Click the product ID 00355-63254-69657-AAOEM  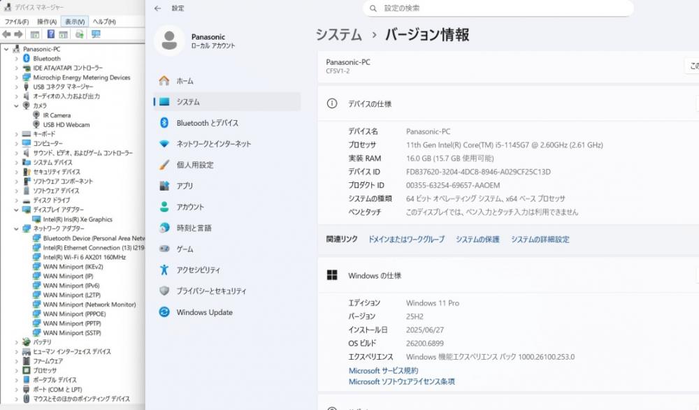coord(452,185)
